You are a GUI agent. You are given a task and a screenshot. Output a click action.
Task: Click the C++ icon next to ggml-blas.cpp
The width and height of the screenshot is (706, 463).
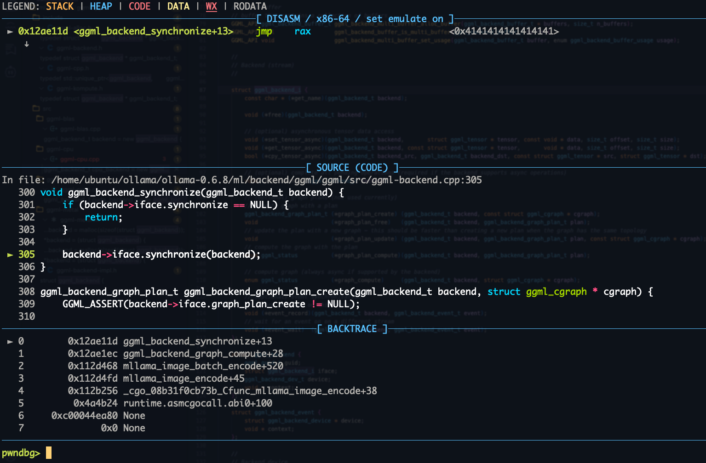[53, 129]
